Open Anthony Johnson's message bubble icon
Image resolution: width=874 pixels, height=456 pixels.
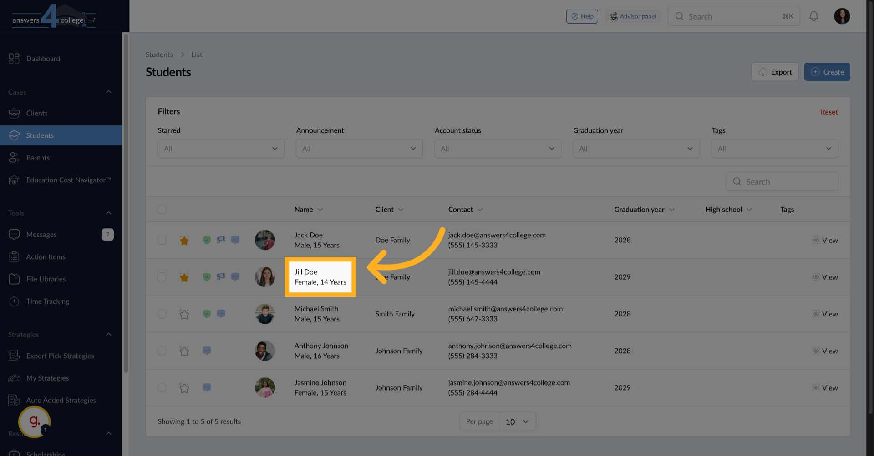[x=207, y=351]
